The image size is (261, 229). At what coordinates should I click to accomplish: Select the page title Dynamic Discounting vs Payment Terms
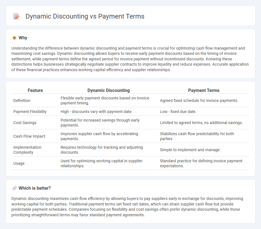(85, 16)
